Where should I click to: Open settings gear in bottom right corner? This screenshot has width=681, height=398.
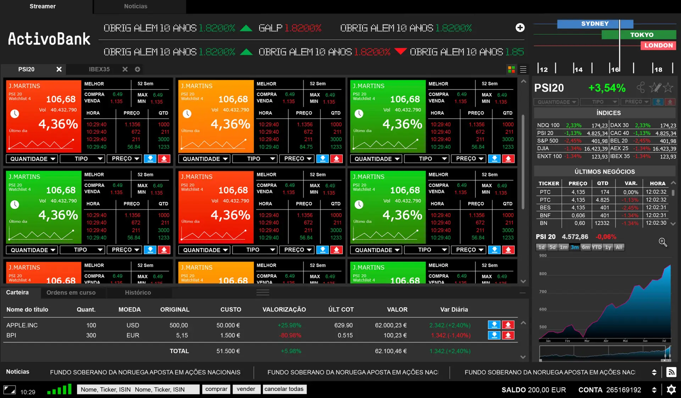[x=671, y=390]
